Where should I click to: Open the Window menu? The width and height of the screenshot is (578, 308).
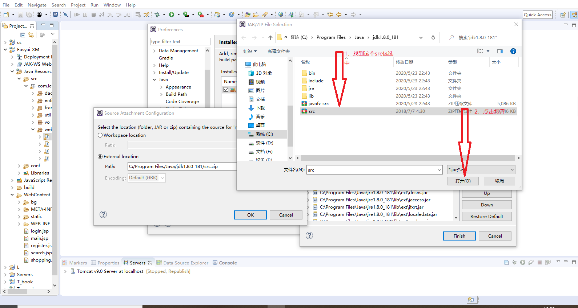coord(112,5)
